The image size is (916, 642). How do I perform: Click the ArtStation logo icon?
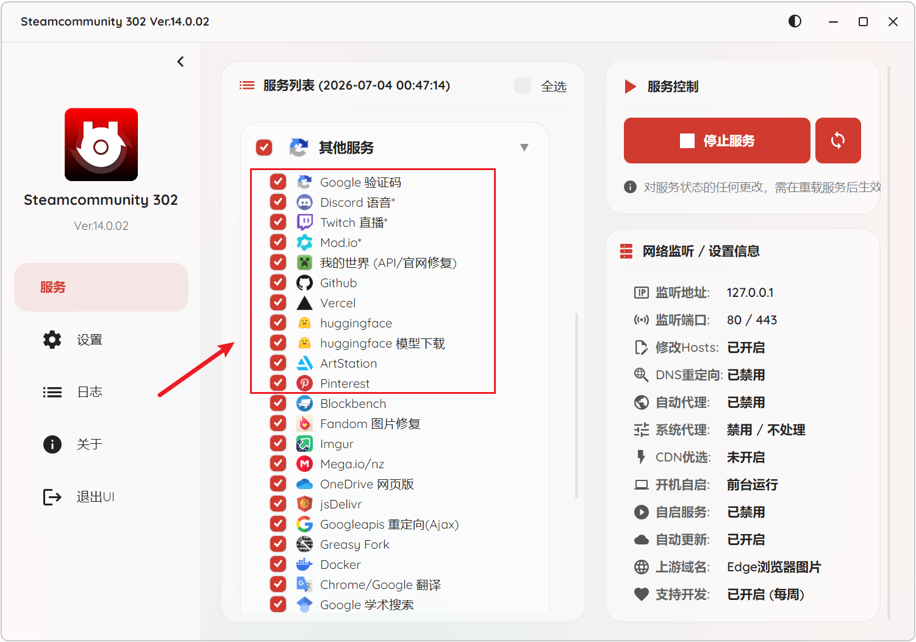click(304, 363)
